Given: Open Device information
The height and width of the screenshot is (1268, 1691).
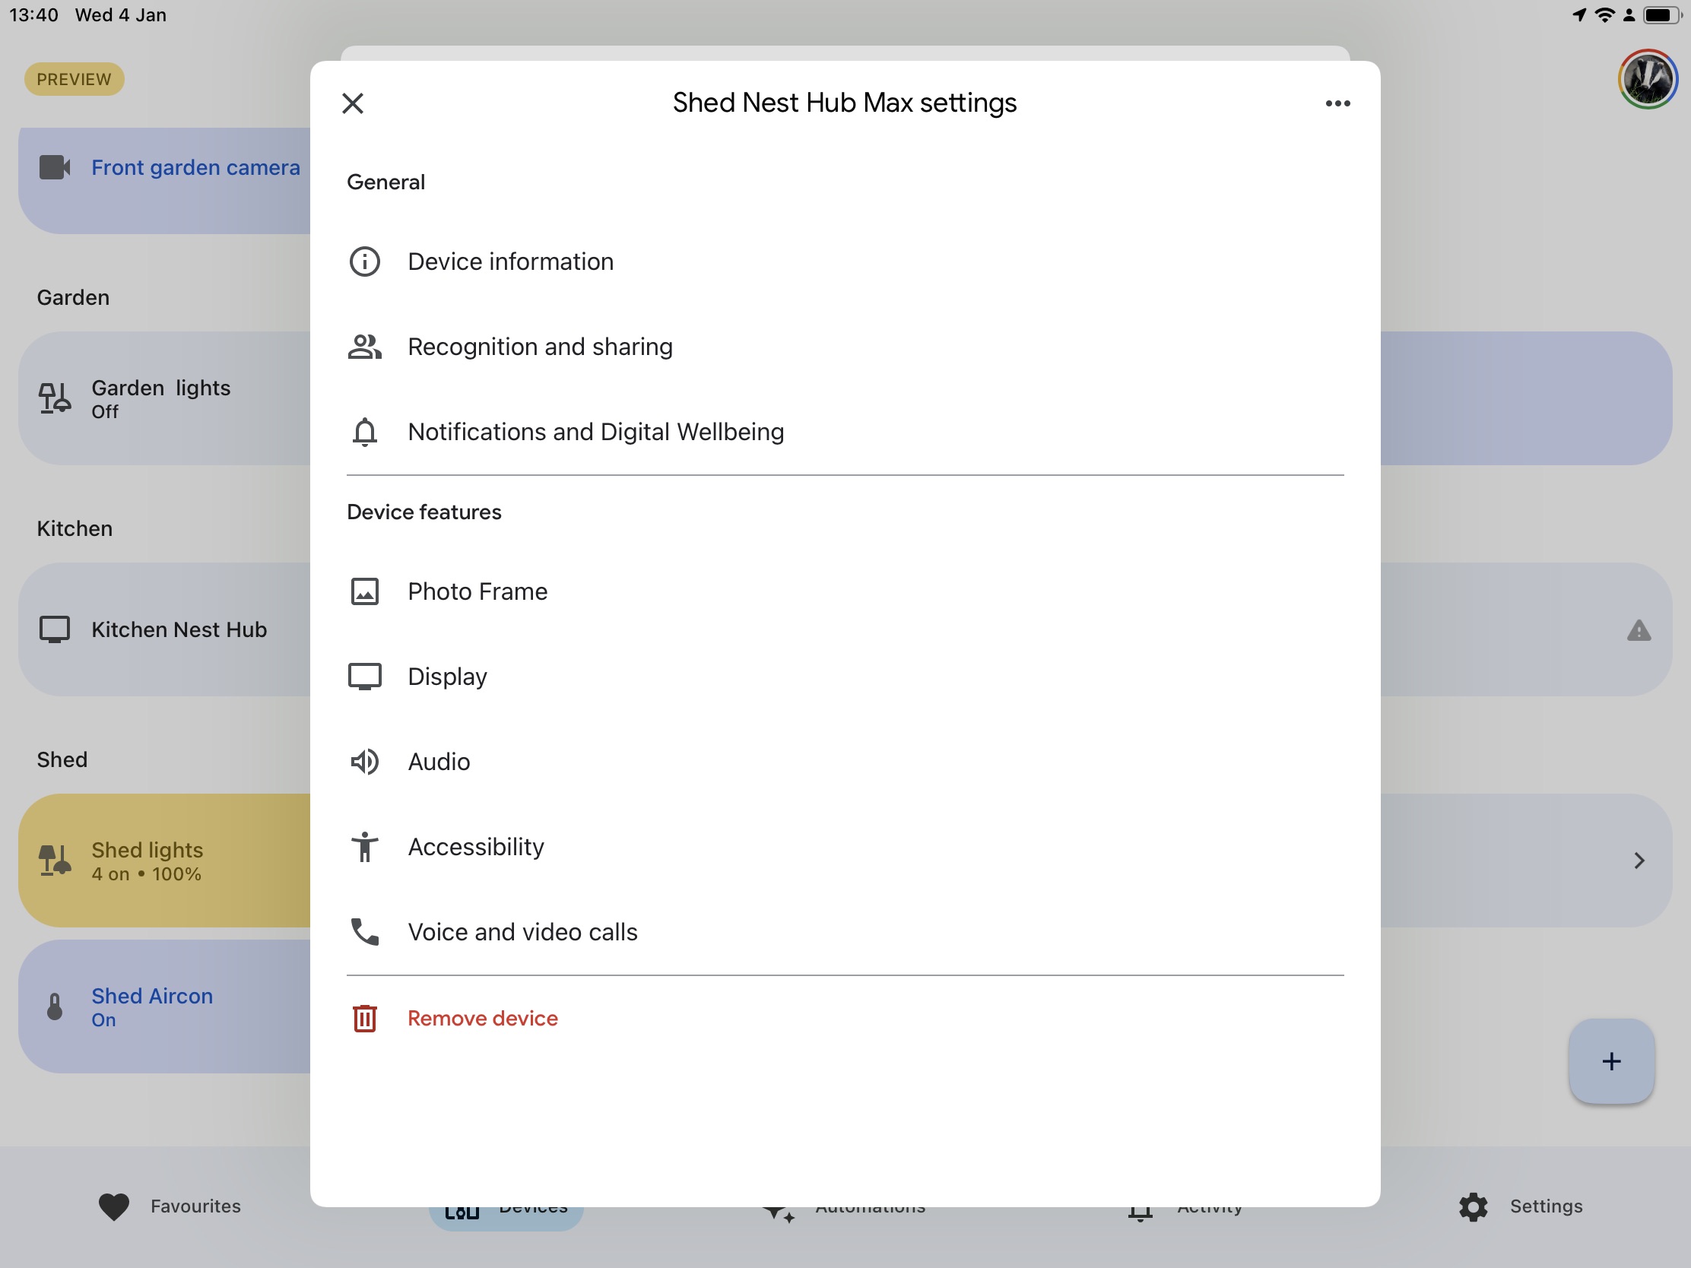Looking at the screenshot, I should coord(845,262).
